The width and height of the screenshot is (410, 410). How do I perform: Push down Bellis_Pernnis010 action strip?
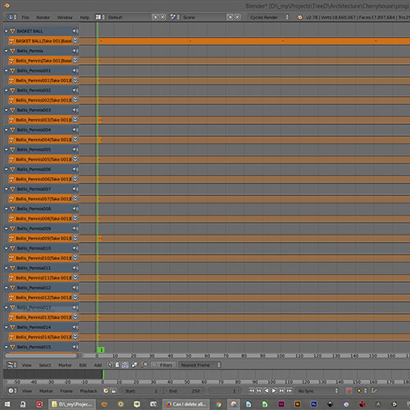tap(75, 258)
